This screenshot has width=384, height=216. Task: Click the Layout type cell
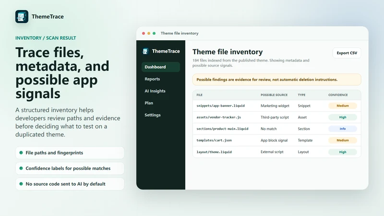(x=303, y=152)
